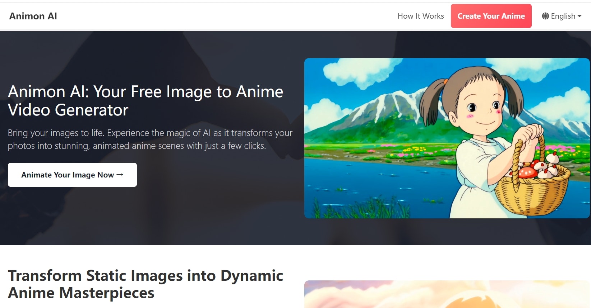
Task: Click Animate Your Image Now button
Action: 72,175
